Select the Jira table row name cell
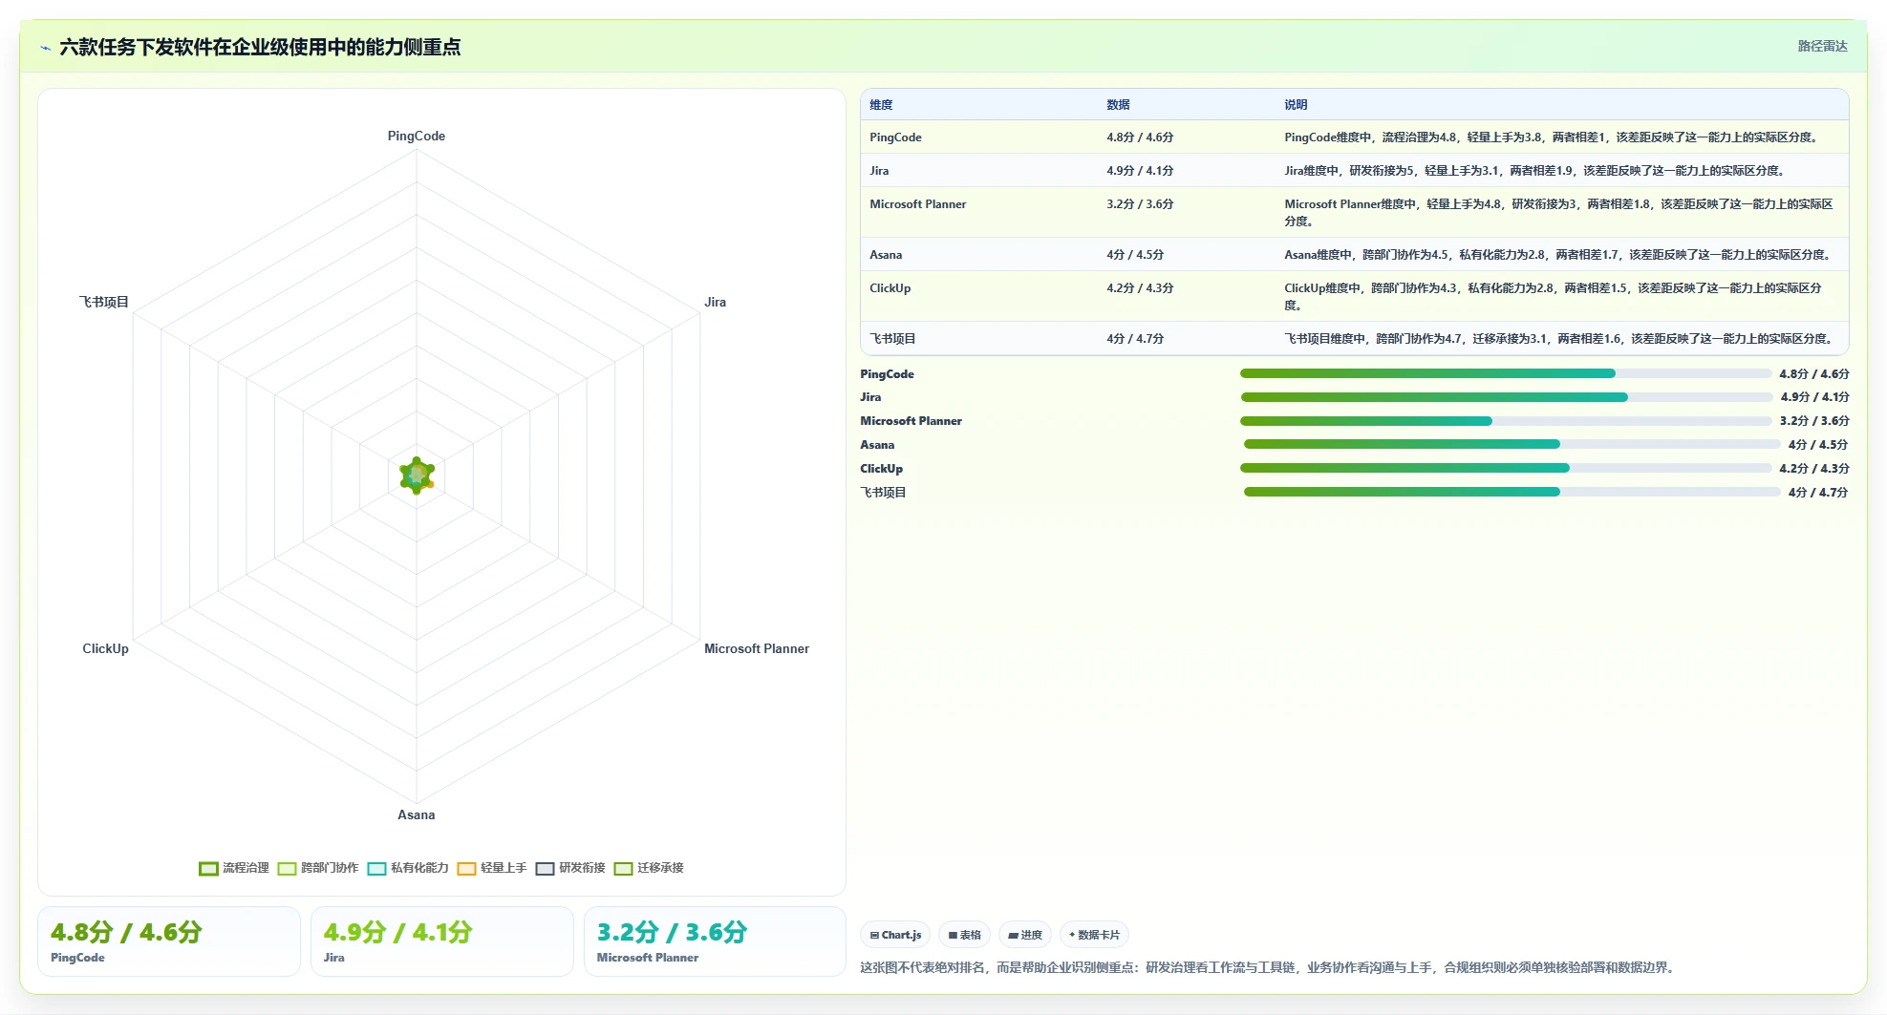The image size is (1887, 1015). click(x=978, y=171)
